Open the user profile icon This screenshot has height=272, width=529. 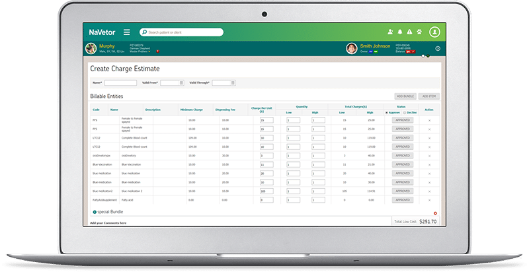[x=434, y=32]
